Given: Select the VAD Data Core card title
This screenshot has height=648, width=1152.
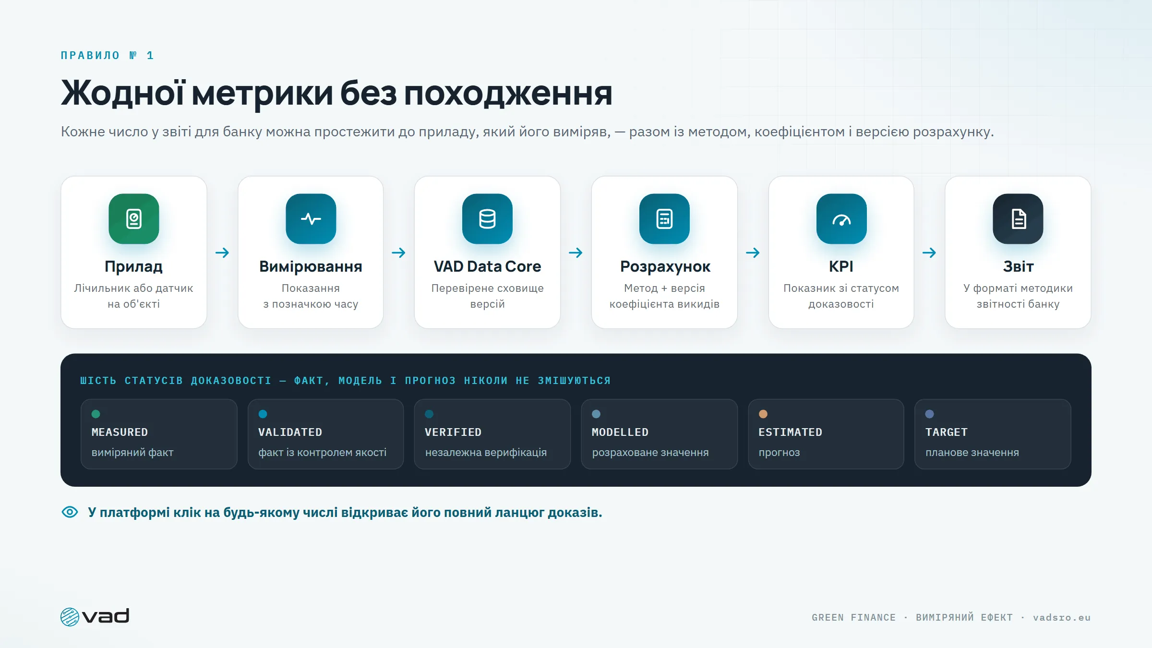Looking at the screenshot, I should point(487,267).
